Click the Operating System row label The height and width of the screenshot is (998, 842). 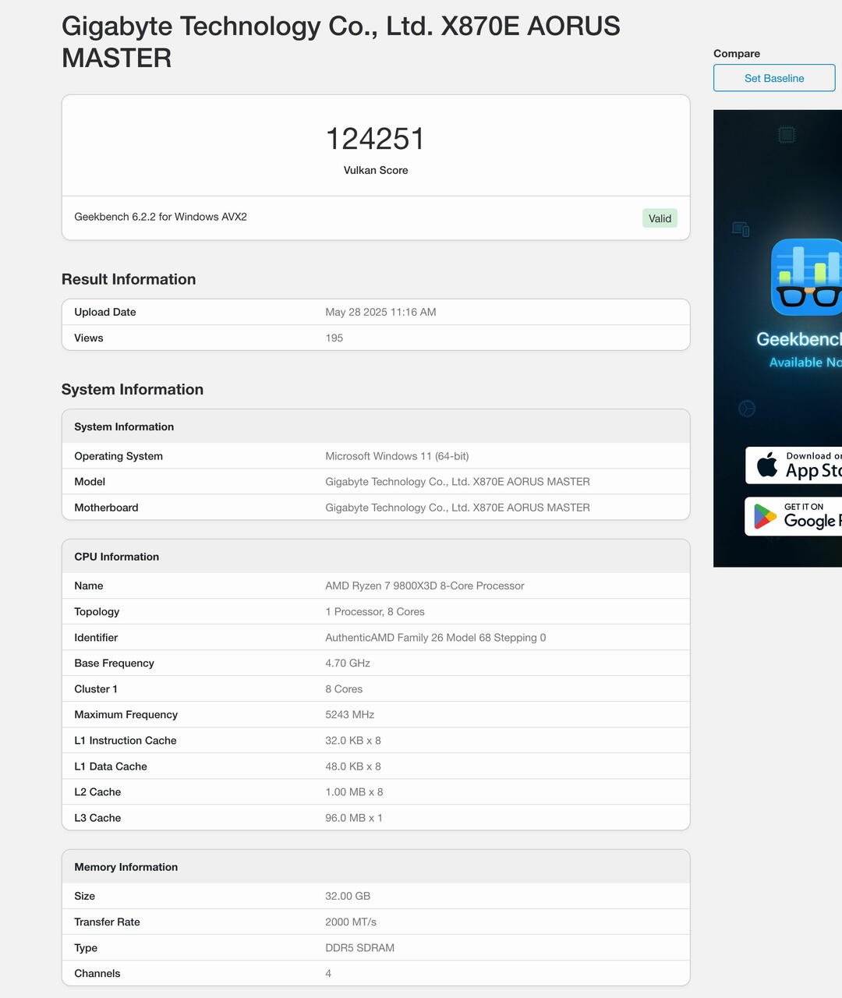119,456
